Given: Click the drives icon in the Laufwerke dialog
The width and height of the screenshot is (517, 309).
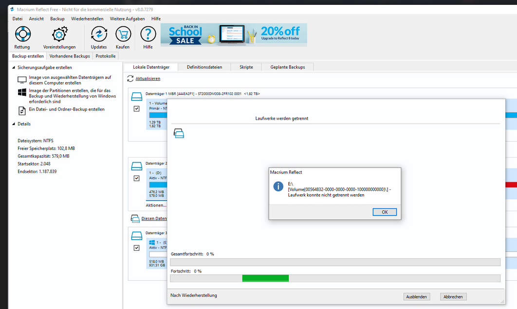Looking at the screenshot, I should click(x=179, y=133).
